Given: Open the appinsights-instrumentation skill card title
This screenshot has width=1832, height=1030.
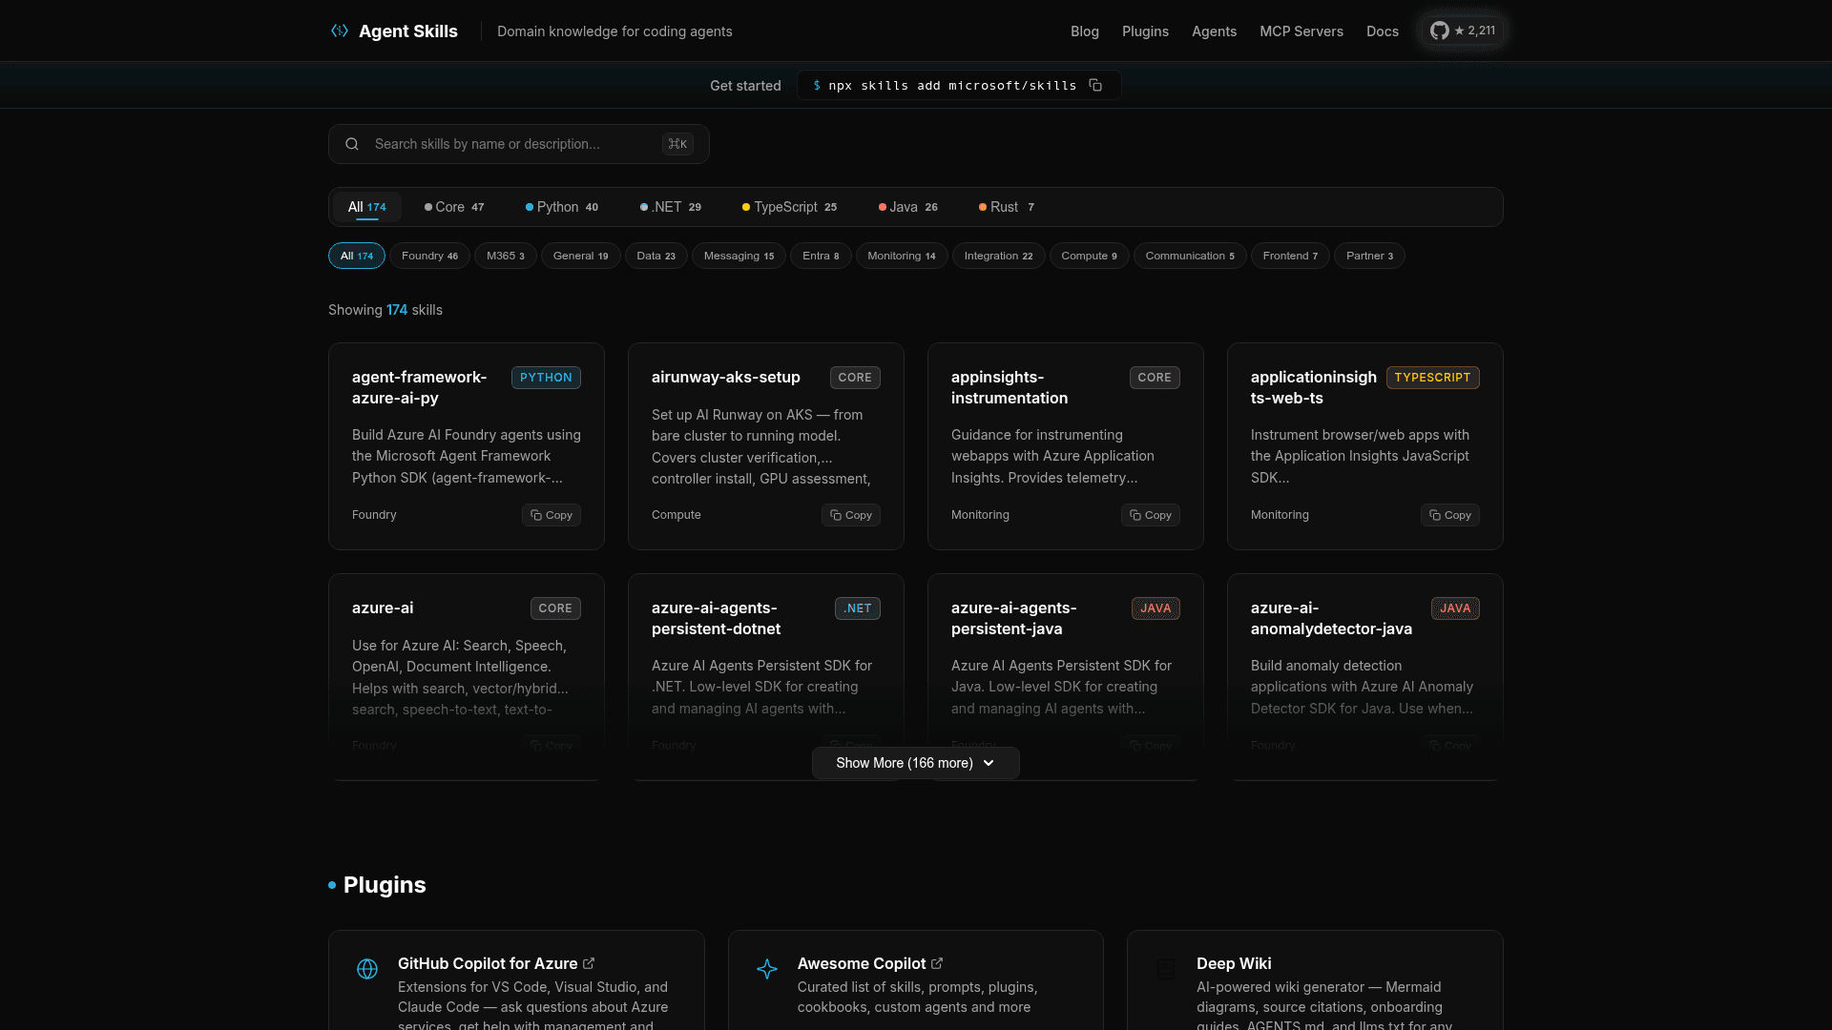Looking at the screenshot, I should 1010,387.
